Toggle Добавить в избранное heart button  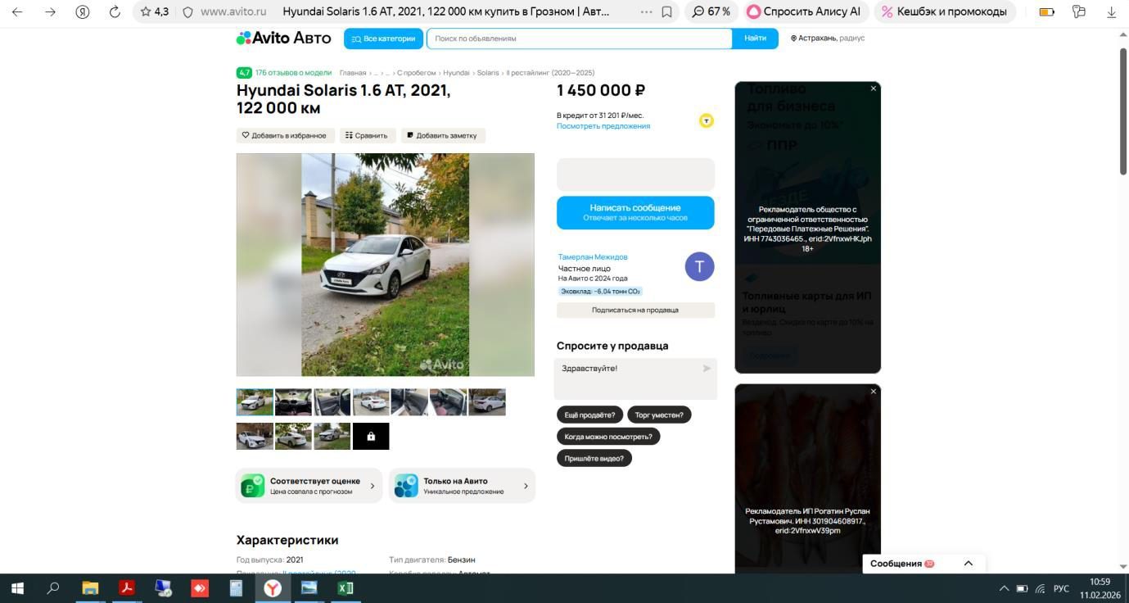tap(285, 135)
